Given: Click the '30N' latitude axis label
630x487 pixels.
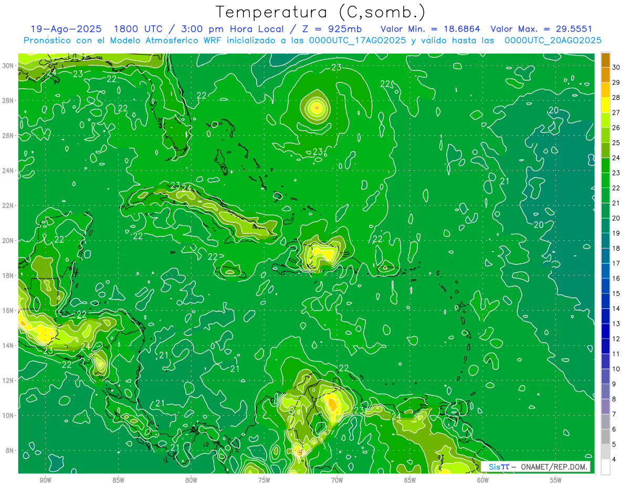Looking at the screenshot, I should (8, 65).
